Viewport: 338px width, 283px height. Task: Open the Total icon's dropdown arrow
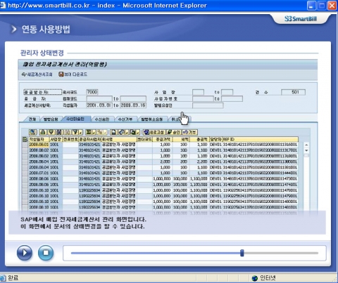click(x=94, y=132)
